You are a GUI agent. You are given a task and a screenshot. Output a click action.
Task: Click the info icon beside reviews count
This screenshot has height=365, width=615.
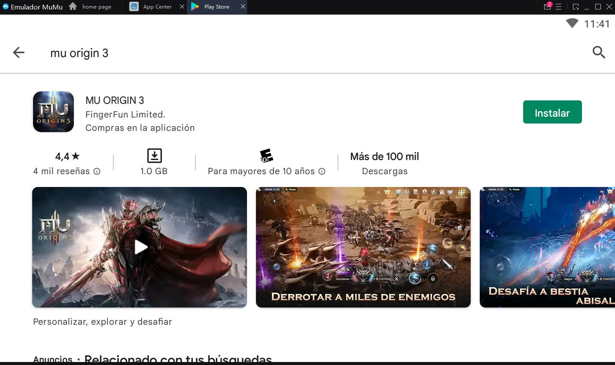(x=97, y=172)
